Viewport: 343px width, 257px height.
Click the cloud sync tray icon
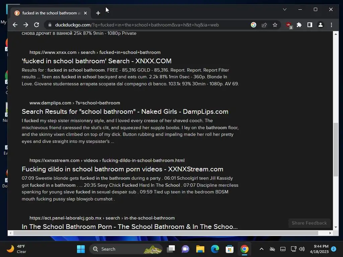pos(272,249)
